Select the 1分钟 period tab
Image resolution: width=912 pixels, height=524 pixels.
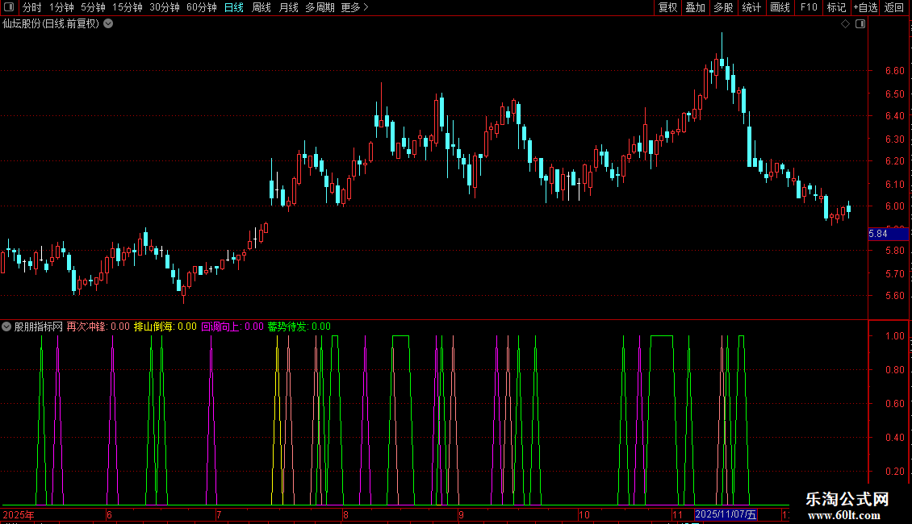61,7
